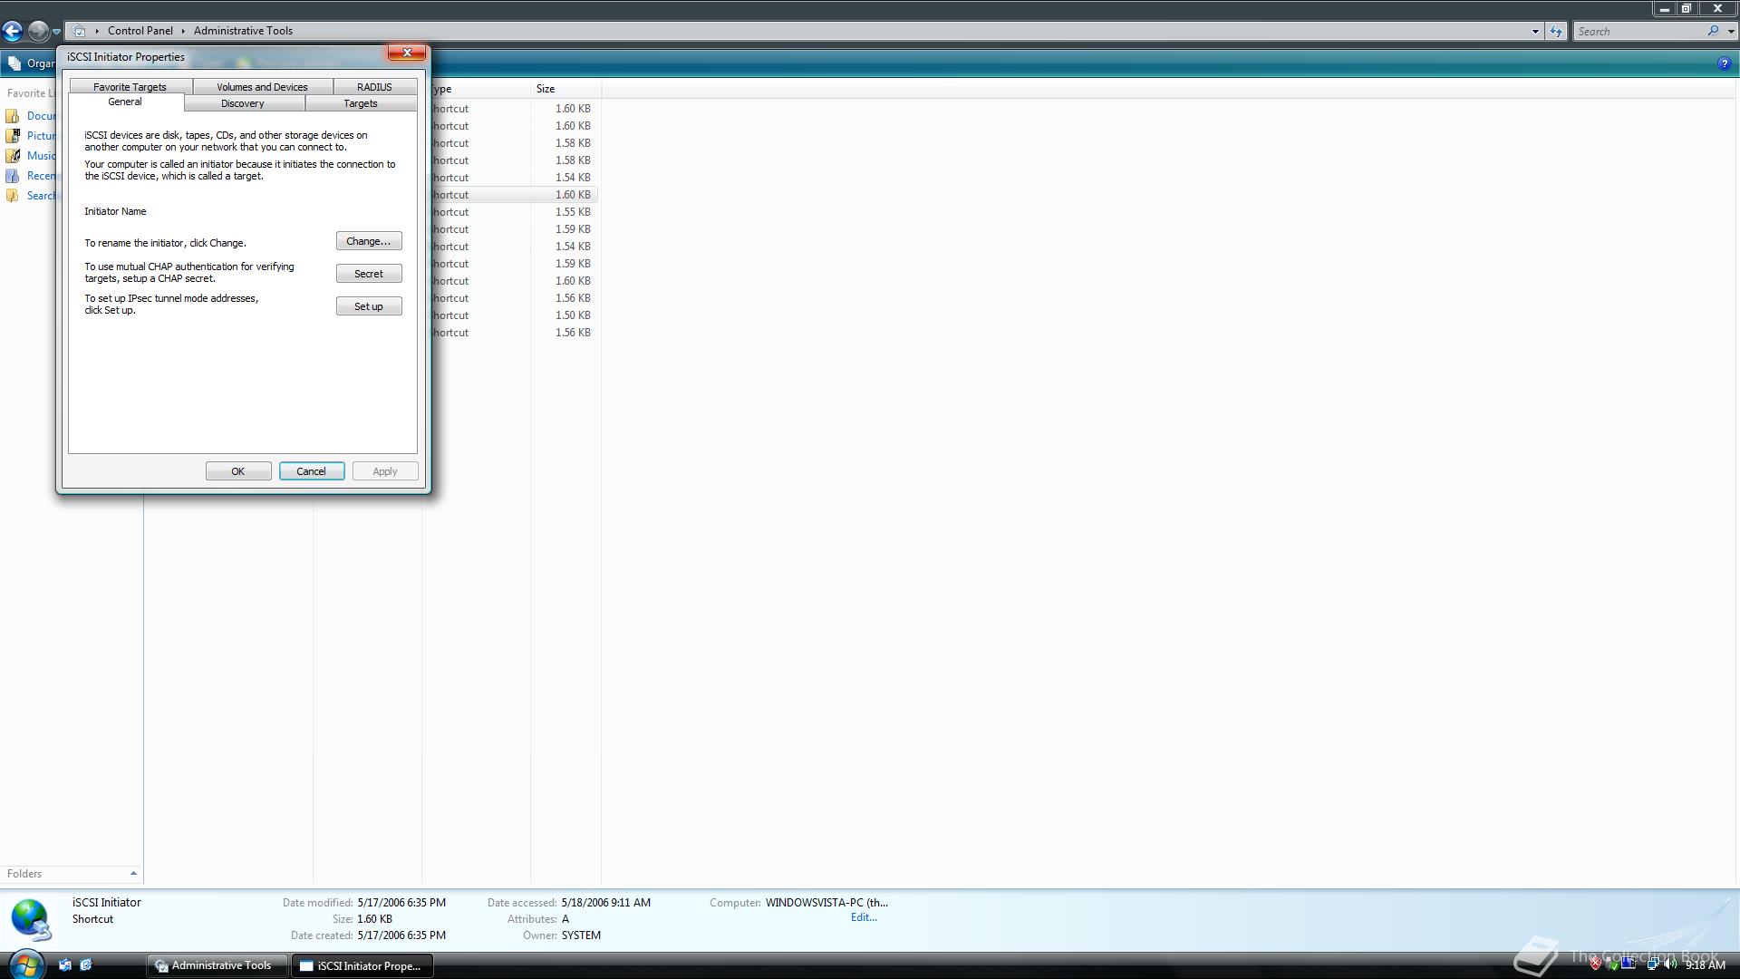Expand the Folders pane arrow
Screen dimensions: 1740x979
click(x=133, y=874)
